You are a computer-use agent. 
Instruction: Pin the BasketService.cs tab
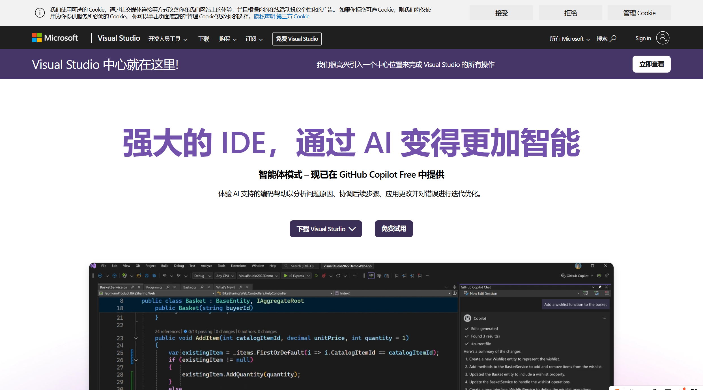pyautogui.click(x=133, y=287)
